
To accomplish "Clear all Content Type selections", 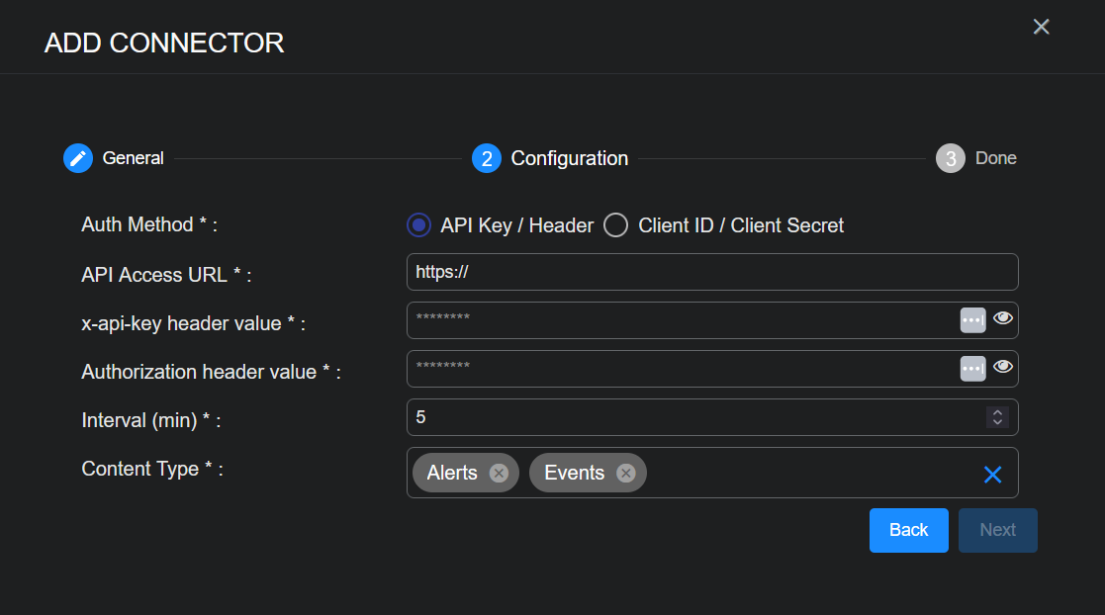I will 993,475.
